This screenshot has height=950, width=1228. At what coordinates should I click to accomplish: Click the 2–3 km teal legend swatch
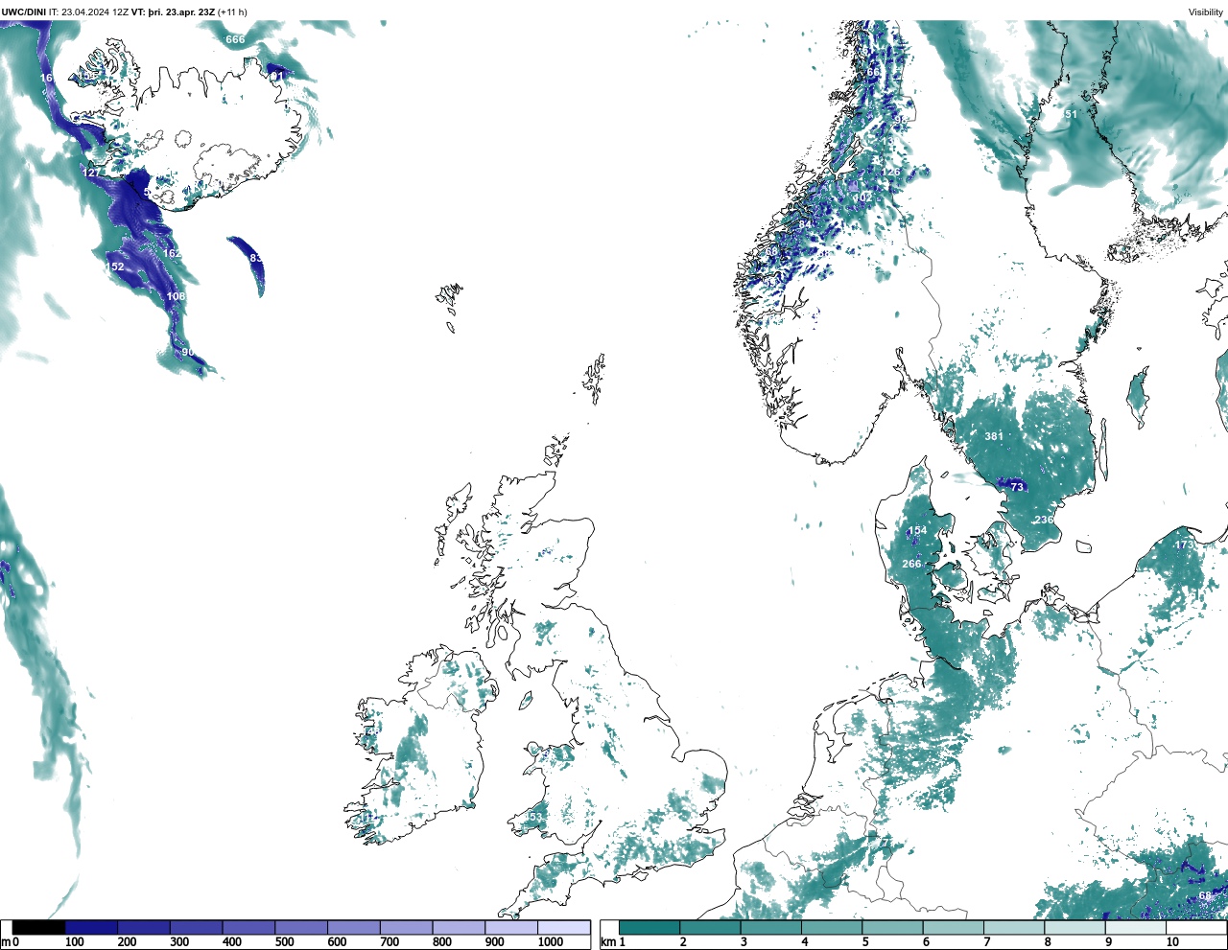coord(710,927)
